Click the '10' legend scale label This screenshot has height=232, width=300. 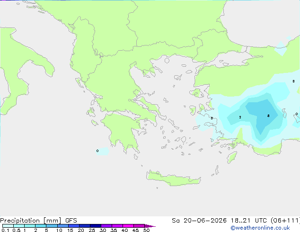(59, 230)
